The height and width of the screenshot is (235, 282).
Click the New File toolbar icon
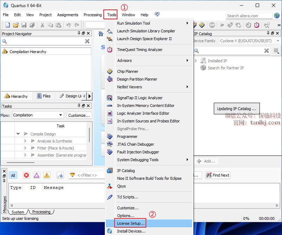point(8,25)
